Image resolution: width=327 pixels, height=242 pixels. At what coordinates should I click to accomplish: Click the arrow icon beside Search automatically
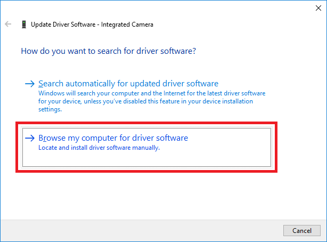pos(30,84)
